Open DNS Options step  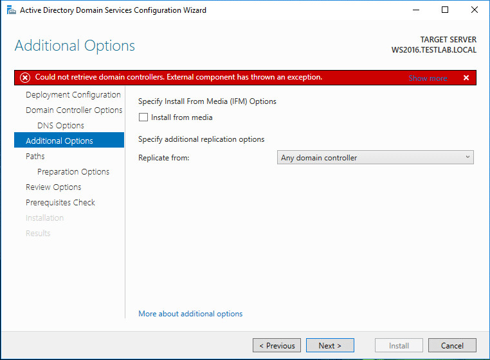coord(60,126)
